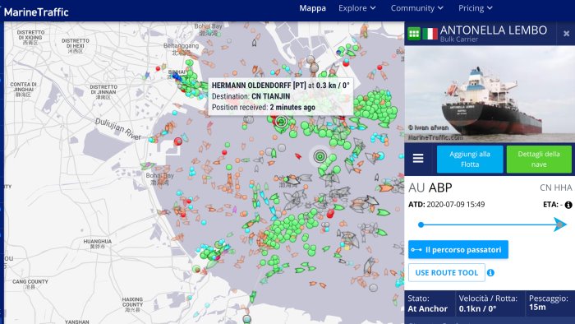Click the CN TIANJIN destination in tooltip
This screenshot has width=575, height=324.
pyautogui.click(x=270, y=96)
